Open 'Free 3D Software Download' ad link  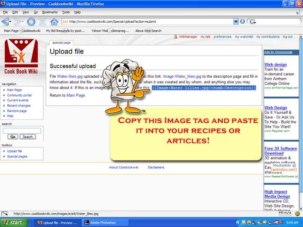[280, 151]
